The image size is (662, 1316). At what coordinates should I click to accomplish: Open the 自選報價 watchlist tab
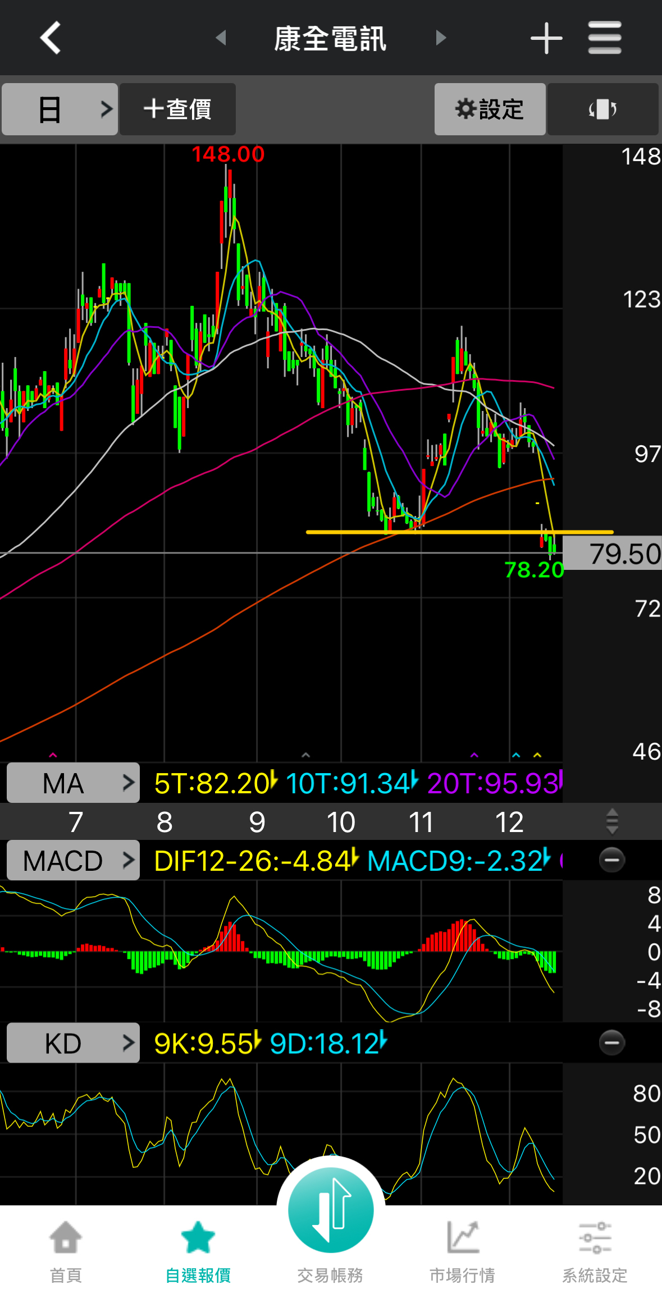198,1252
